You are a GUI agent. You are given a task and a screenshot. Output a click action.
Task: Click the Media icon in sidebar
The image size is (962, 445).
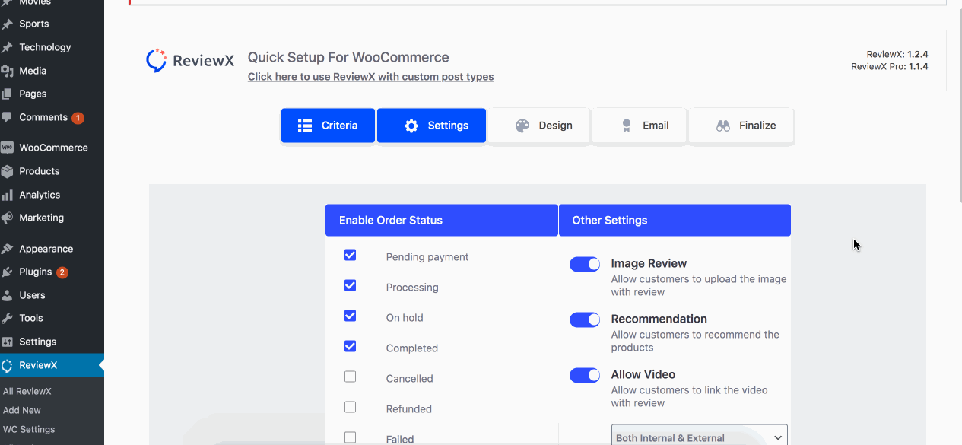point(8,71)
